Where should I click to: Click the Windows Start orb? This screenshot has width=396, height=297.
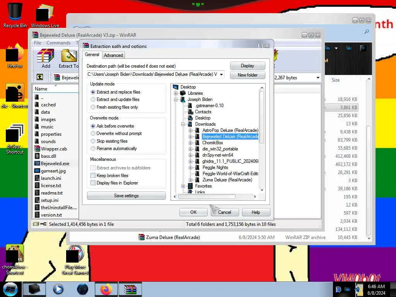pyautogui.click(x=10, y=289)
